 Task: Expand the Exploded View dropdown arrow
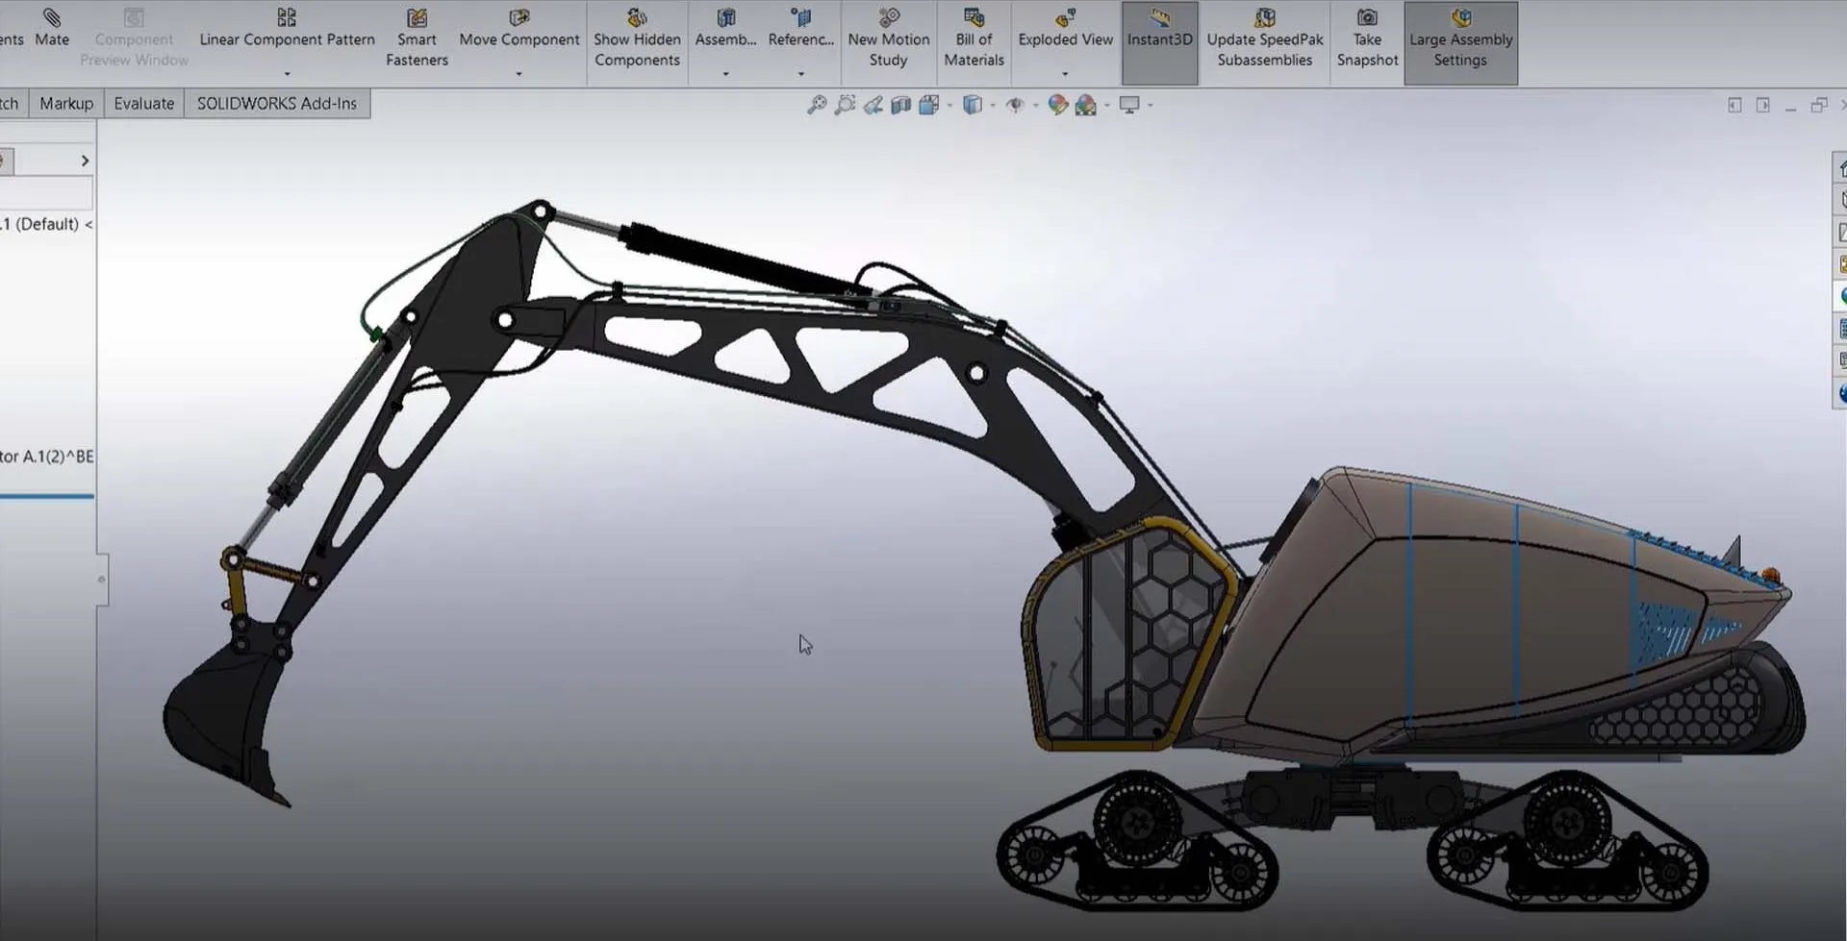[1065, 74]
